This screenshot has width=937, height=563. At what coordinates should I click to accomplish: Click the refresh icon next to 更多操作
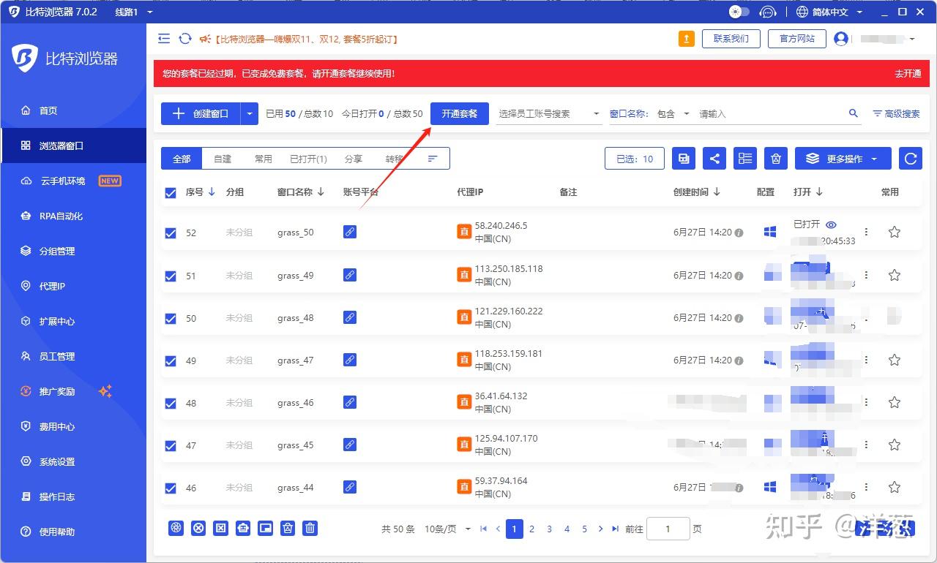(x=910, y=158)
